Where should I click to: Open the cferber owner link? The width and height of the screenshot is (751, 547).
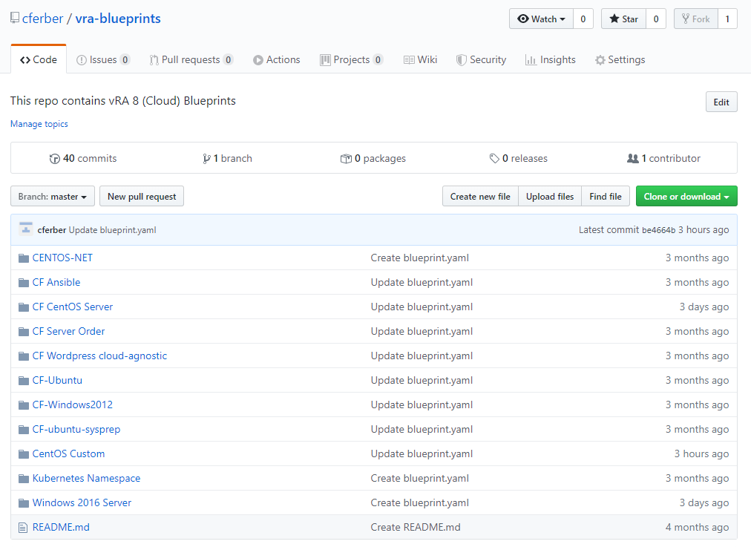coord(42,19)
